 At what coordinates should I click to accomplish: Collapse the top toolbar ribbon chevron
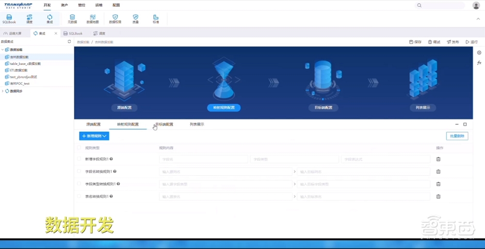coord(478,19)
